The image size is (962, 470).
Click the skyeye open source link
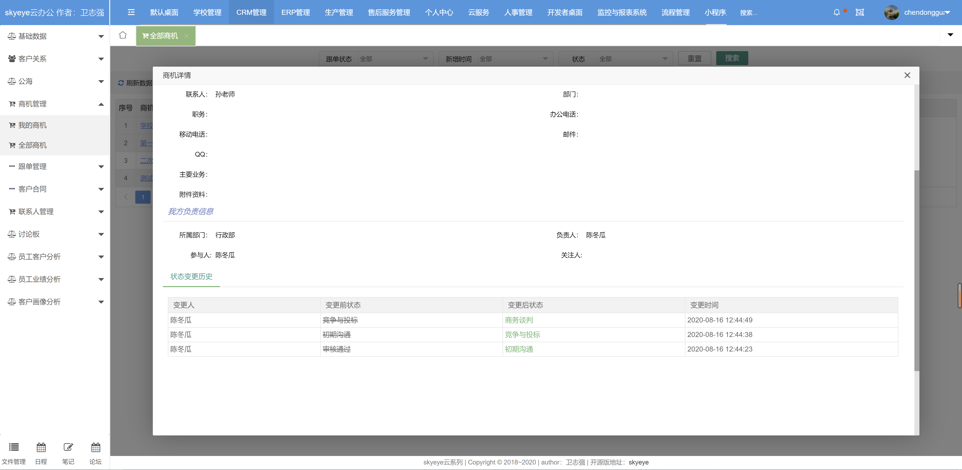pyautogui.click(x=638, y=462)
